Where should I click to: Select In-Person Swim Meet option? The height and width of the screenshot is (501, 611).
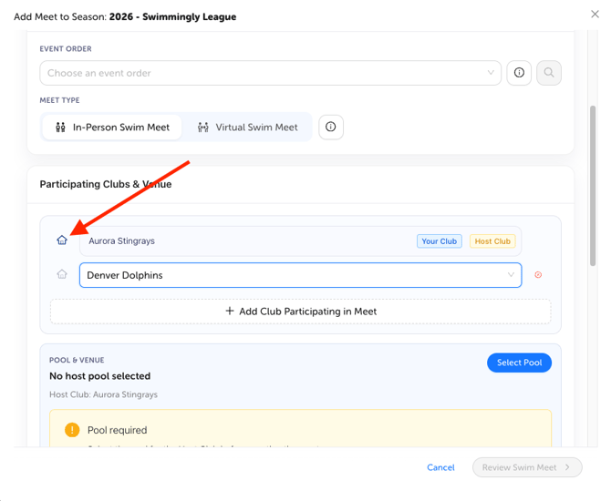[112, 128]
